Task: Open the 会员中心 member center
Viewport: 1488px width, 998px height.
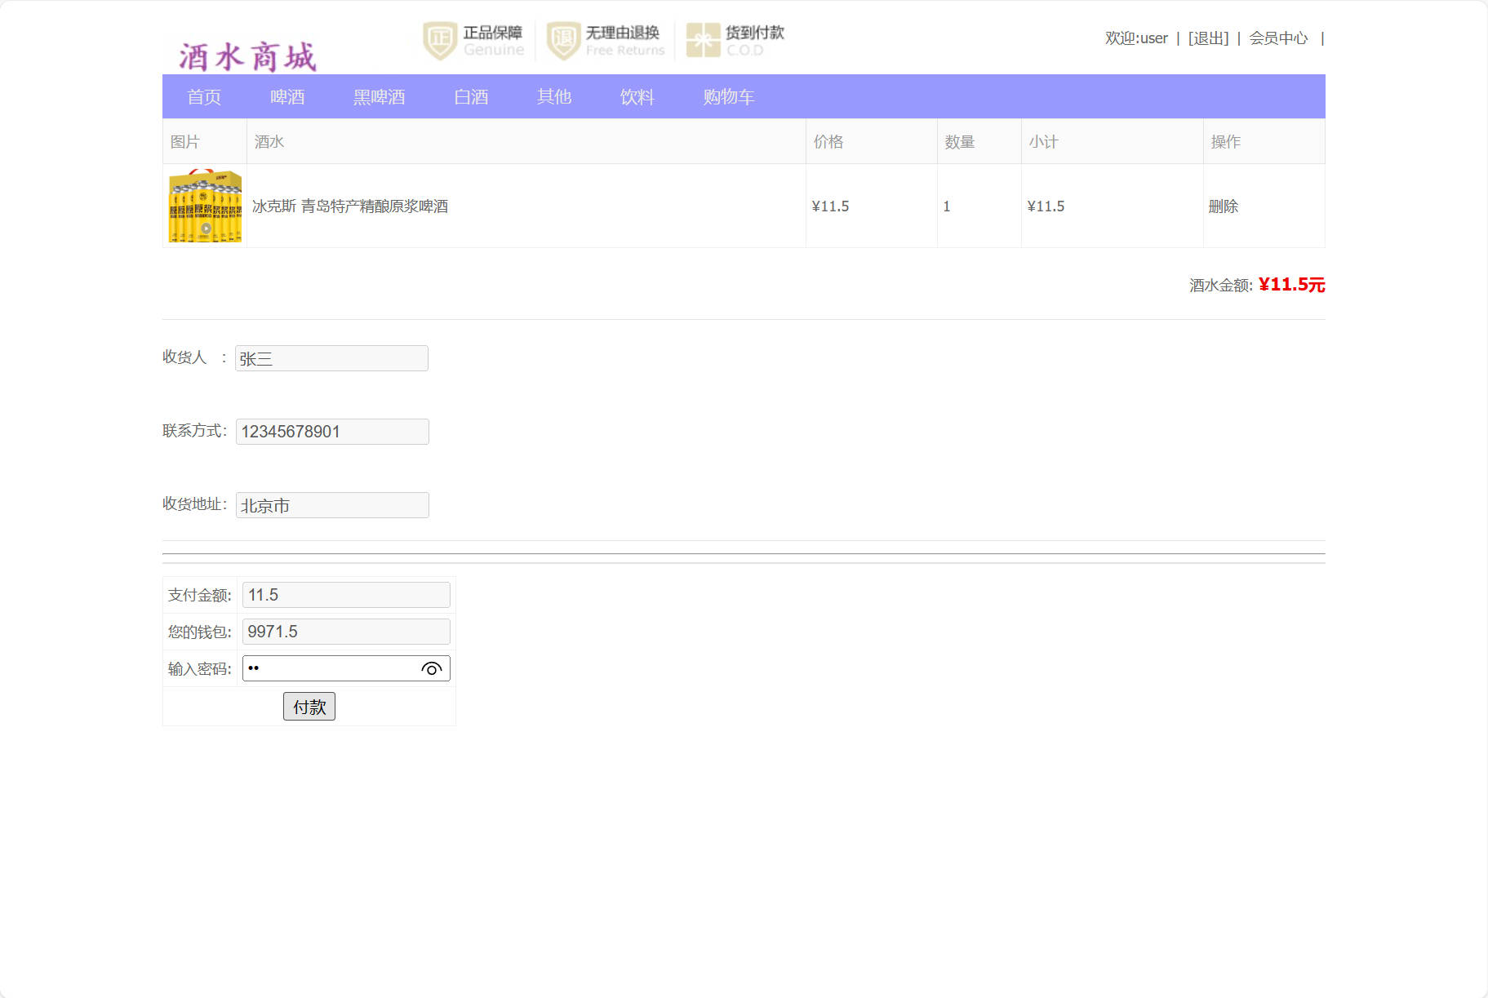Action: click(x=1277, y=38)
